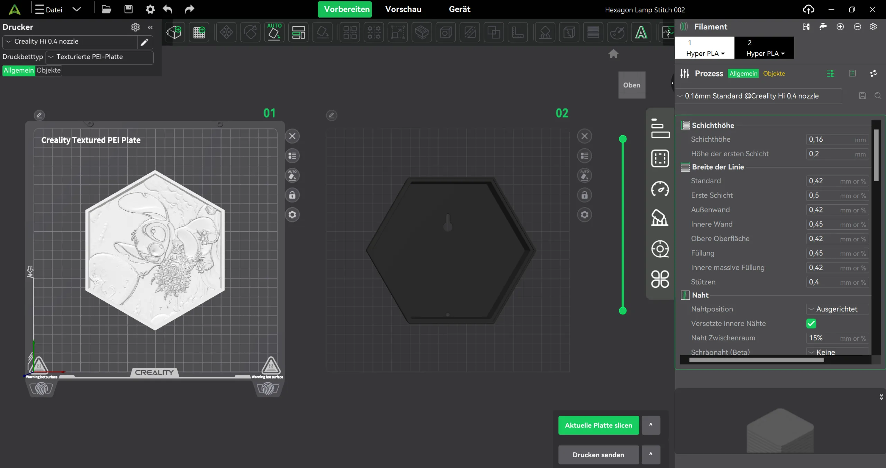This screenshot has width=886, height=468.
Task: Add a new filament slot
Action: (x=840, y=27)
